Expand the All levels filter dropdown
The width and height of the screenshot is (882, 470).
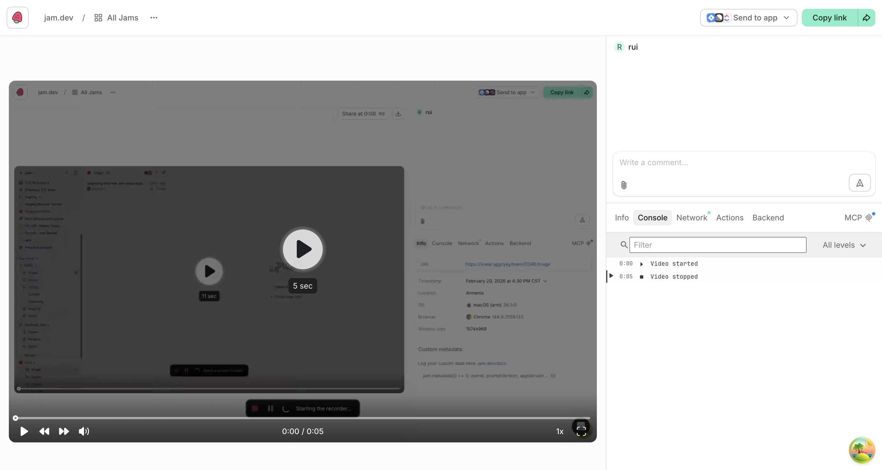[x=844, y=245]
